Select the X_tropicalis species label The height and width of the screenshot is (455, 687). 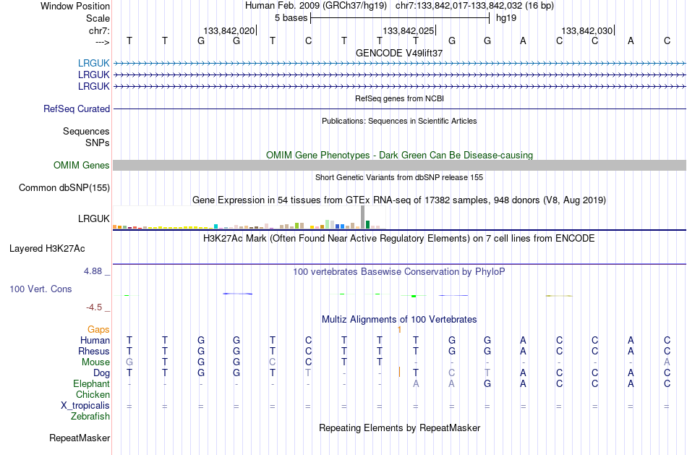(x=85, y=406)
